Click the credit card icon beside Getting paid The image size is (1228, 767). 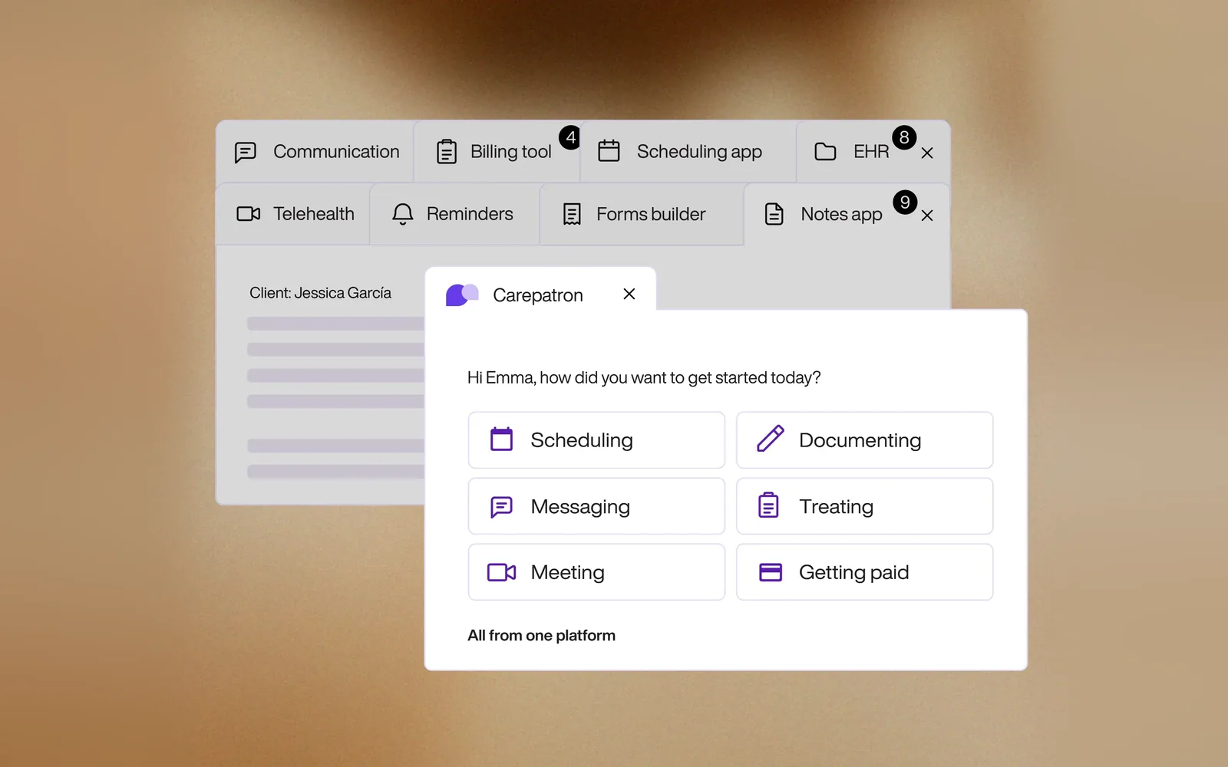click(x=770, y=572)
